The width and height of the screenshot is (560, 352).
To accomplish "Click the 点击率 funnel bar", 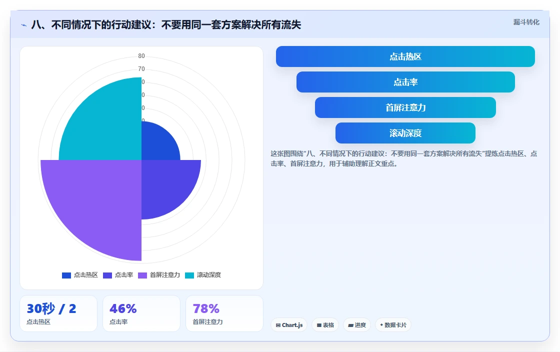I will tap(405, 82).
